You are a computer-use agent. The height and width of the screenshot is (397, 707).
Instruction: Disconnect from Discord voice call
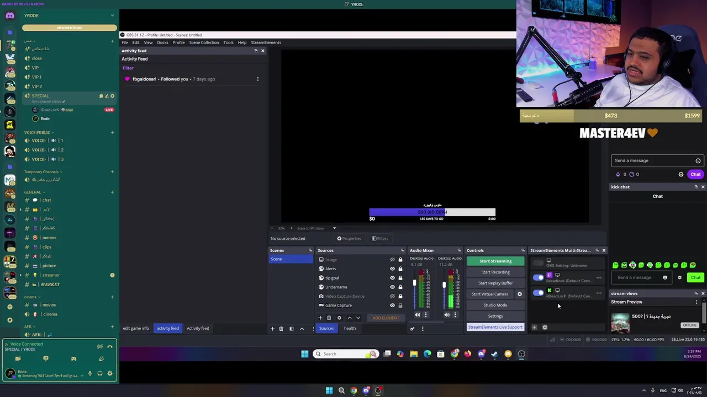(x=110, y=346)
